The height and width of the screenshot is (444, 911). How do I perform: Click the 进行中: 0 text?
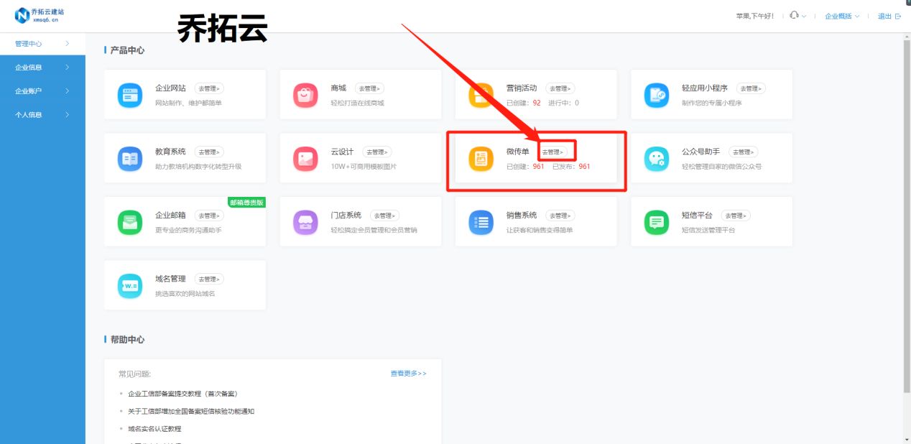(x=563, y=103)
